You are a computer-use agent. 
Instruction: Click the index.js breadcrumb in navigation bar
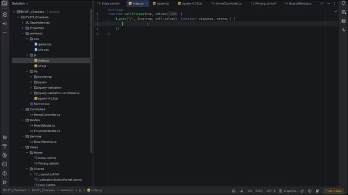tap(95, 190)
